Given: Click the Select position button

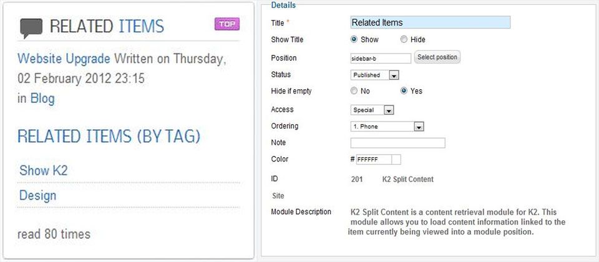Looking at the screenshot, I should 437,57.
